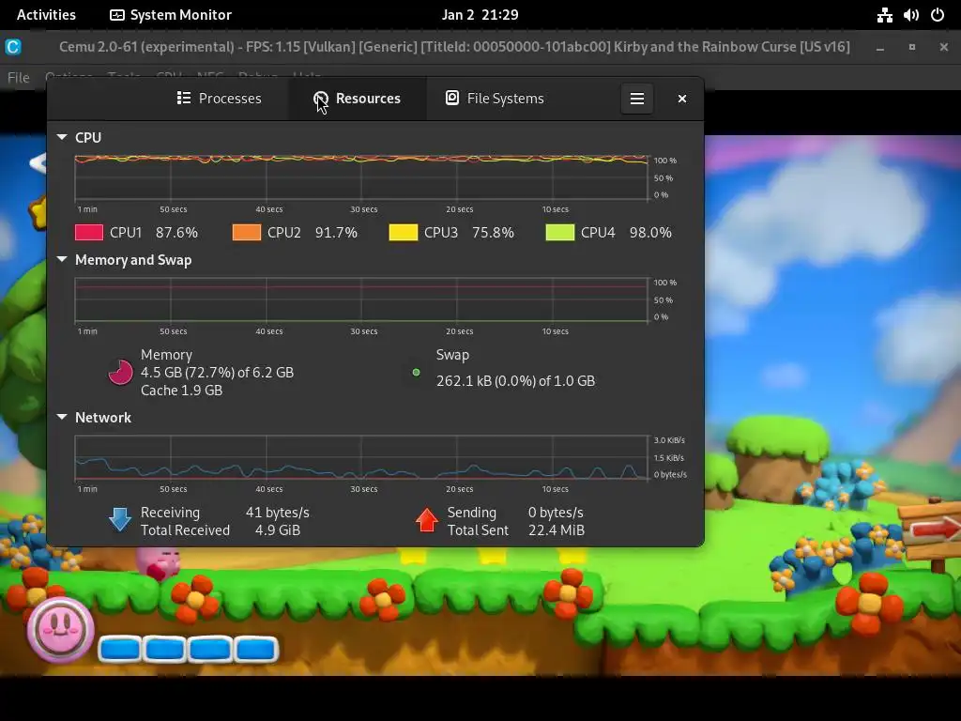Close the System Monitor window
The width and height of the screenshot is (961, 721).
pos(682,99)
